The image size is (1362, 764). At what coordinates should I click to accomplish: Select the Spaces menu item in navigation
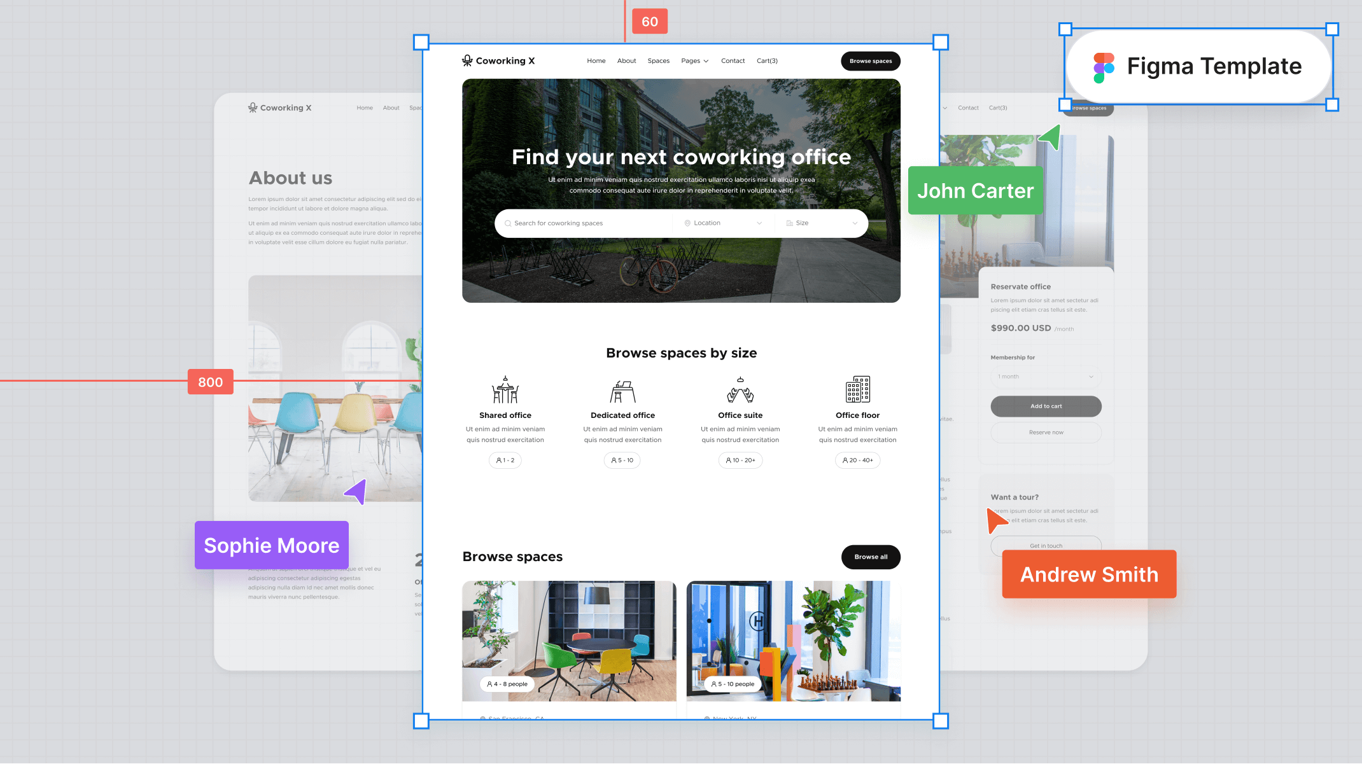click(659, 61)
